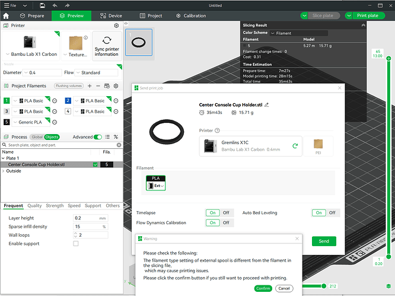Confirm the filament warning
395x296 pixels.
tap(263, 288)
